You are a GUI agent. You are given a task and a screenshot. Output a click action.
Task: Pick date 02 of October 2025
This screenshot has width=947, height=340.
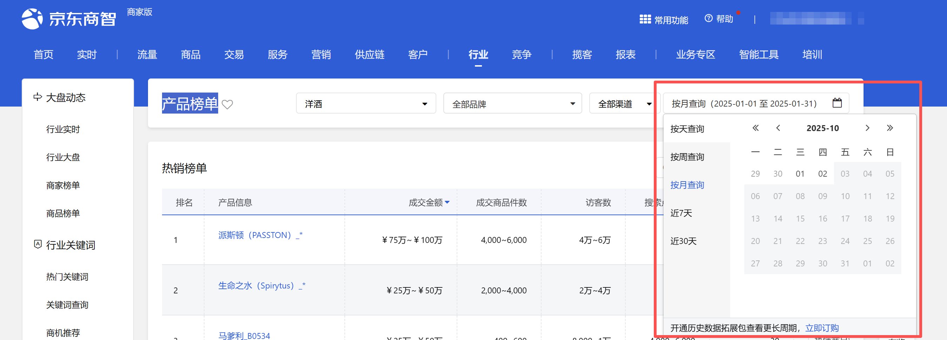click(x=823, y=174)
